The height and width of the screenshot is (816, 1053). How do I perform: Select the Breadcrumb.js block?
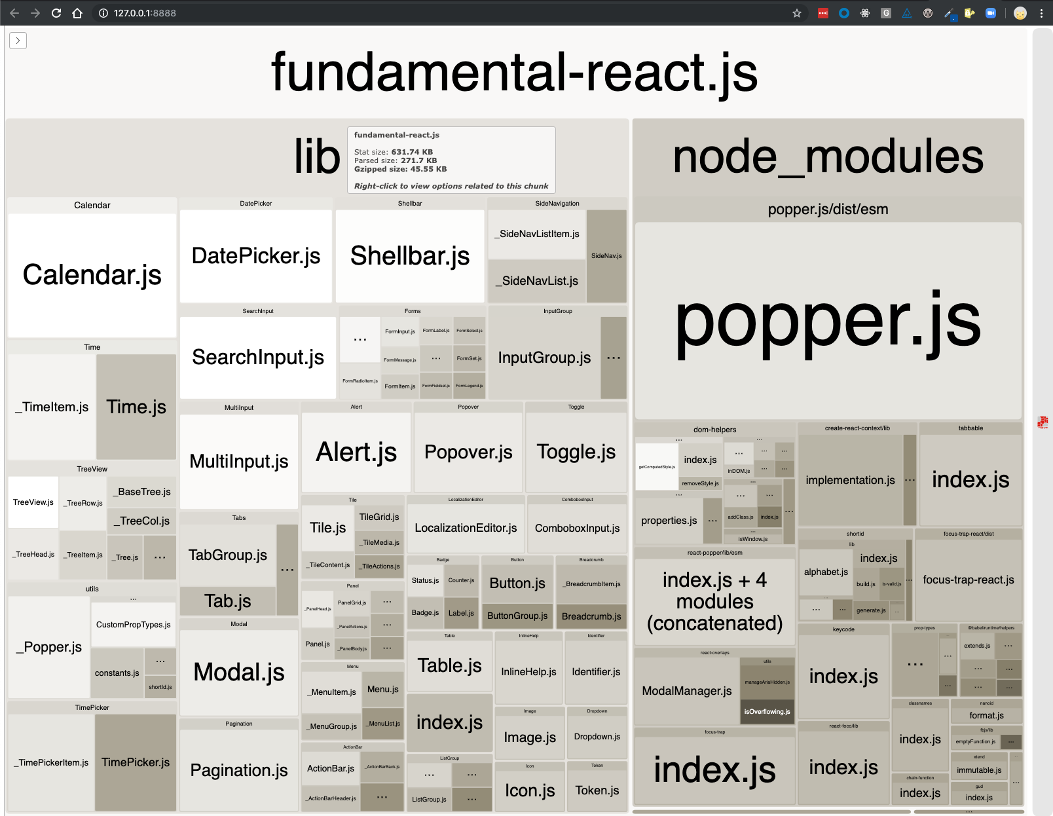(591, 616)
